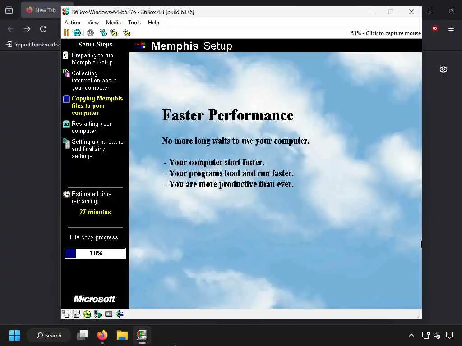Open Firefox from the taskbar
462x346 pixels.
[x=102, y=335]
